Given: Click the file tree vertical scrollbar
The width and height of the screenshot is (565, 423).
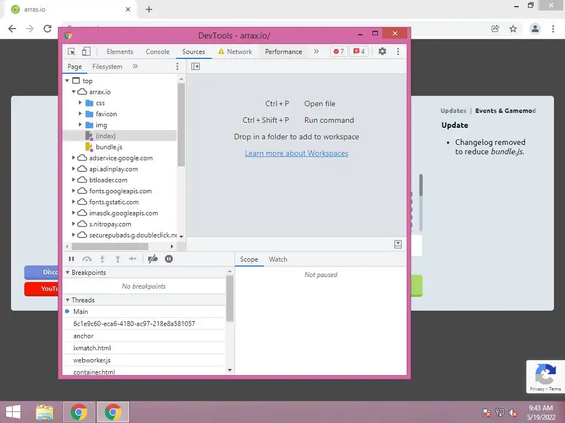Looking at the screenshot, I should 181,124.
